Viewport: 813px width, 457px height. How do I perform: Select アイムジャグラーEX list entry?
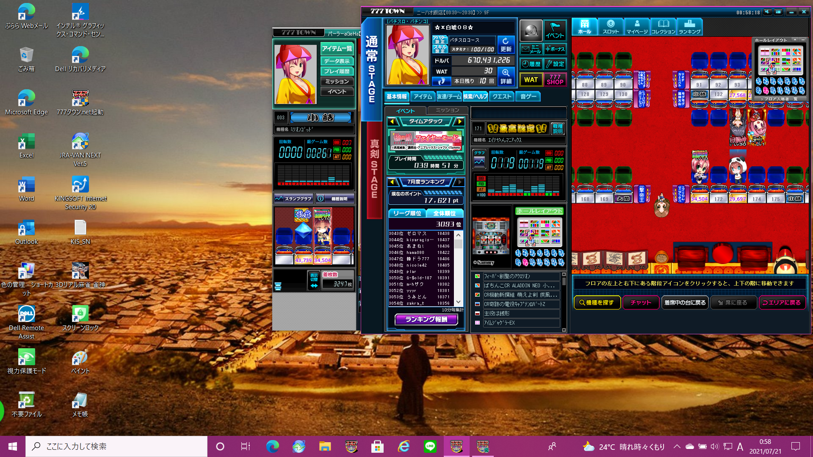(521, 323)
